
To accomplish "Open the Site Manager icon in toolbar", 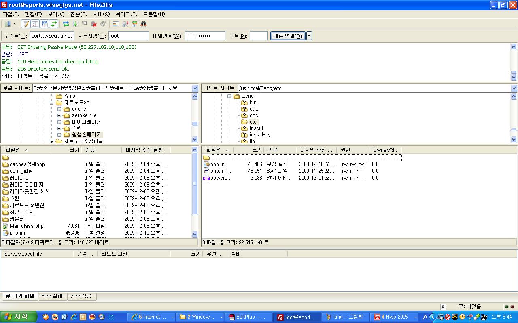I will click(7, 24).
